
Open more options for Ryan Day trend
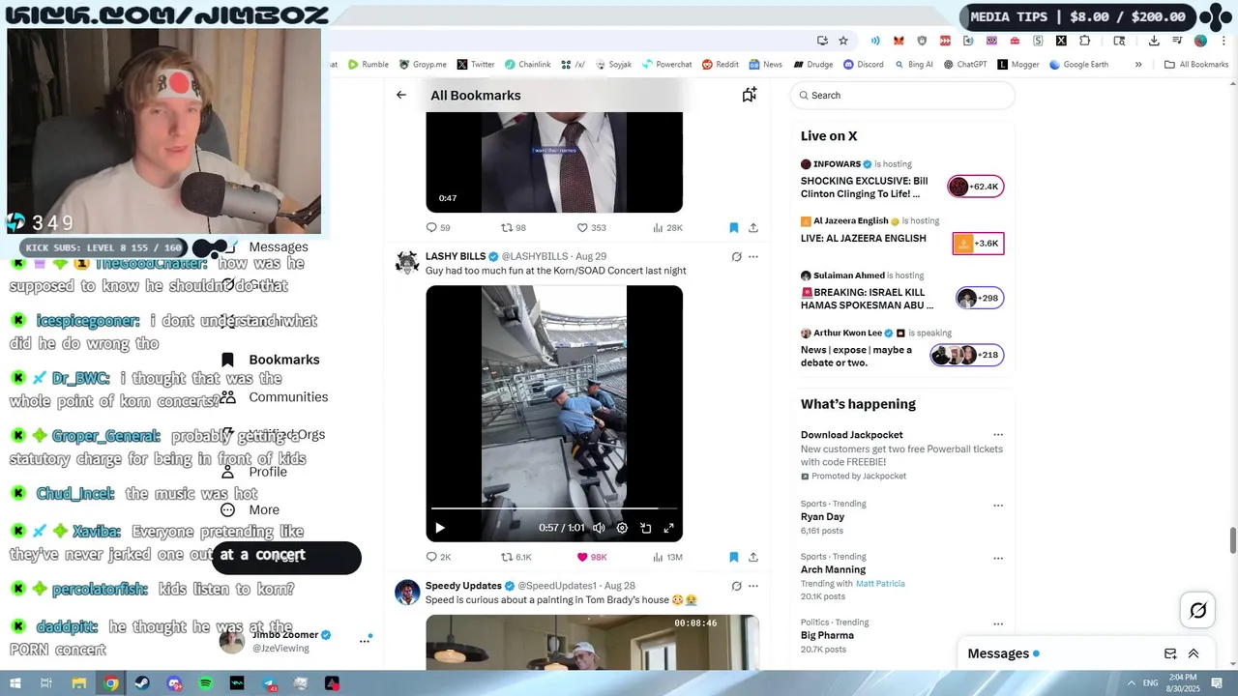click(998, 505)
